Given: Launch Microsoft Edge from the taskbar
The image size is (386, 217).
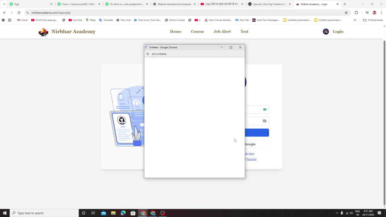Looking at the screenshot, I should (x=123, y=213).
